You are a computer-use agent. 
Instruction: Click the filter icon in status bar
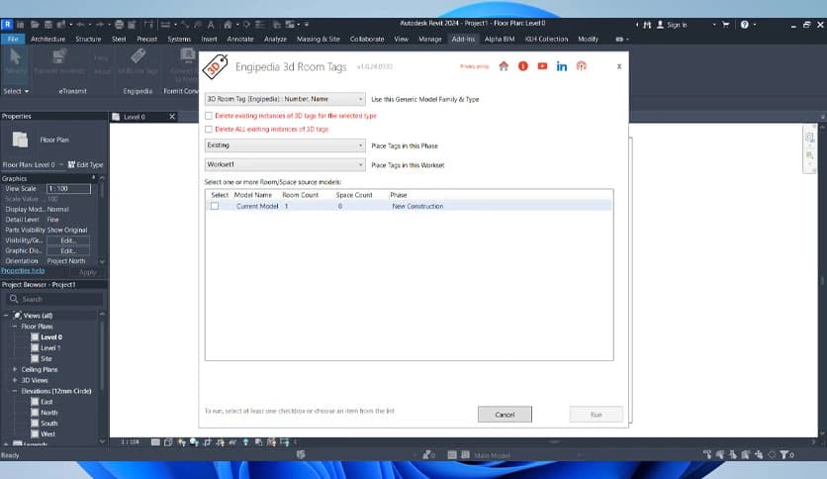[x=785, y=455]
